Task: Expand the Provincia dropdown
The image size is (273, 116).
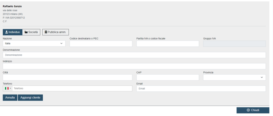Action: tap(234, 78)
